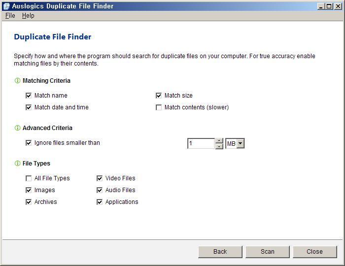Click the Matching Criteria info icon
This screenshot has width=345, height=266.
pyautogui.click(x=17, y=81)
